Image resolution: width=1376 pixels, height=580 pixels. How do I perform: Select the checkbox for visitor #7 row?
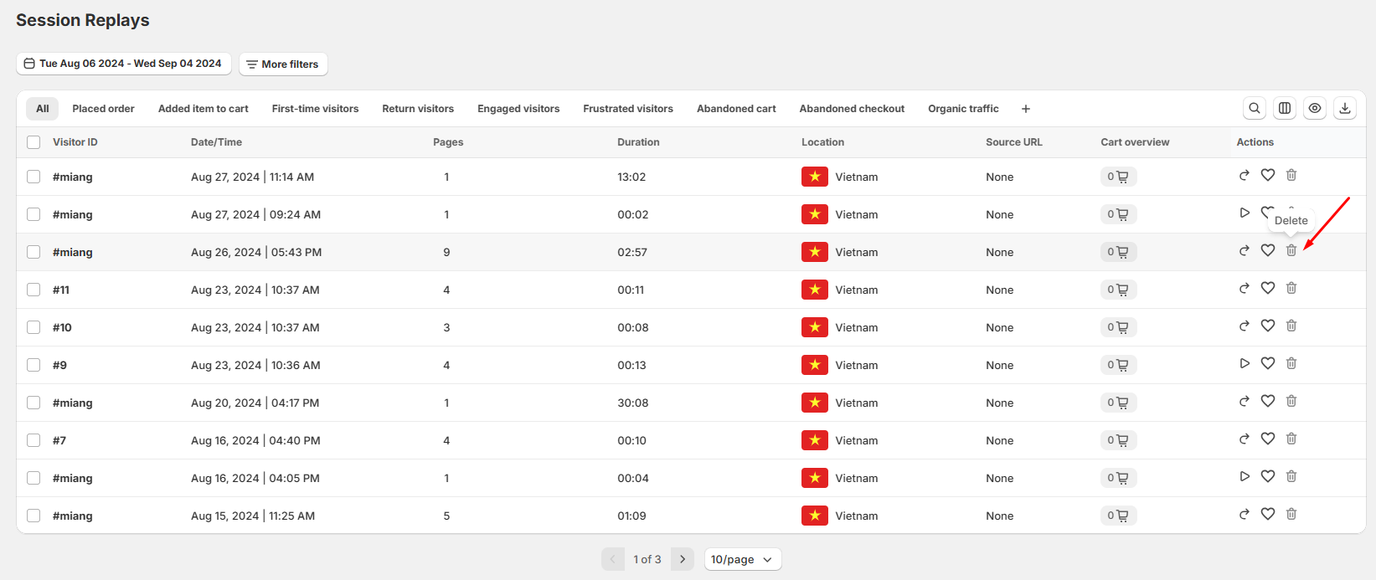point(33,440)
